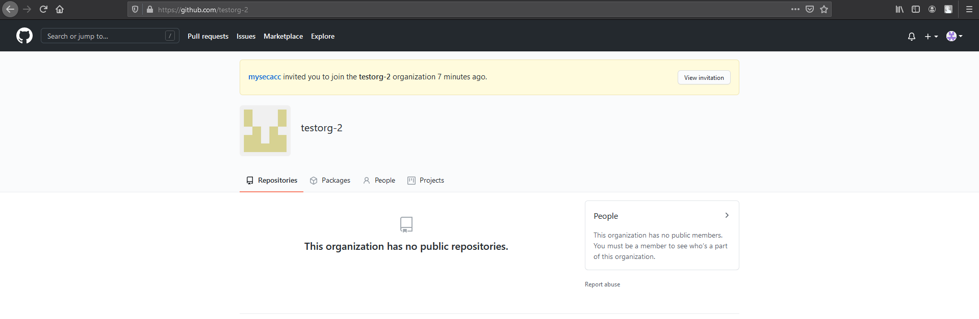Image resolution: width=979 pixels, height=319 pixels.
Task: Click the View invitation button
Action: click(704, 77)
